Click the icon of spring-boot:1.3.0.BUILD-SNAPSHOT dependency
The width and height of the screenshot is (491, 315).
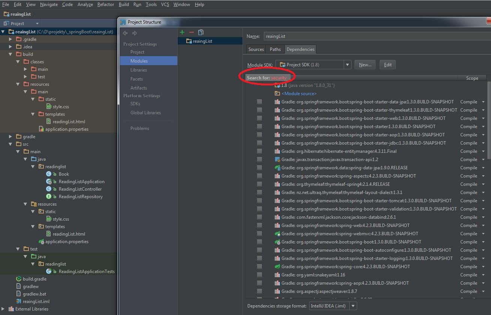coord(277,242)
